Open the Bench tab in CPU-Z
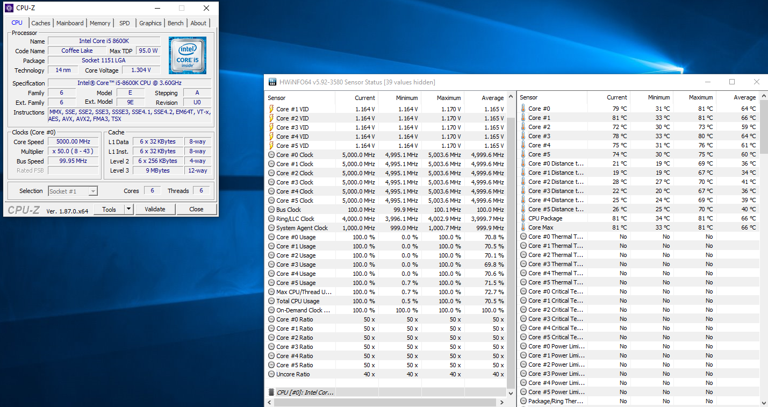The height and width of the screenshot is (407, 768). 176,23
